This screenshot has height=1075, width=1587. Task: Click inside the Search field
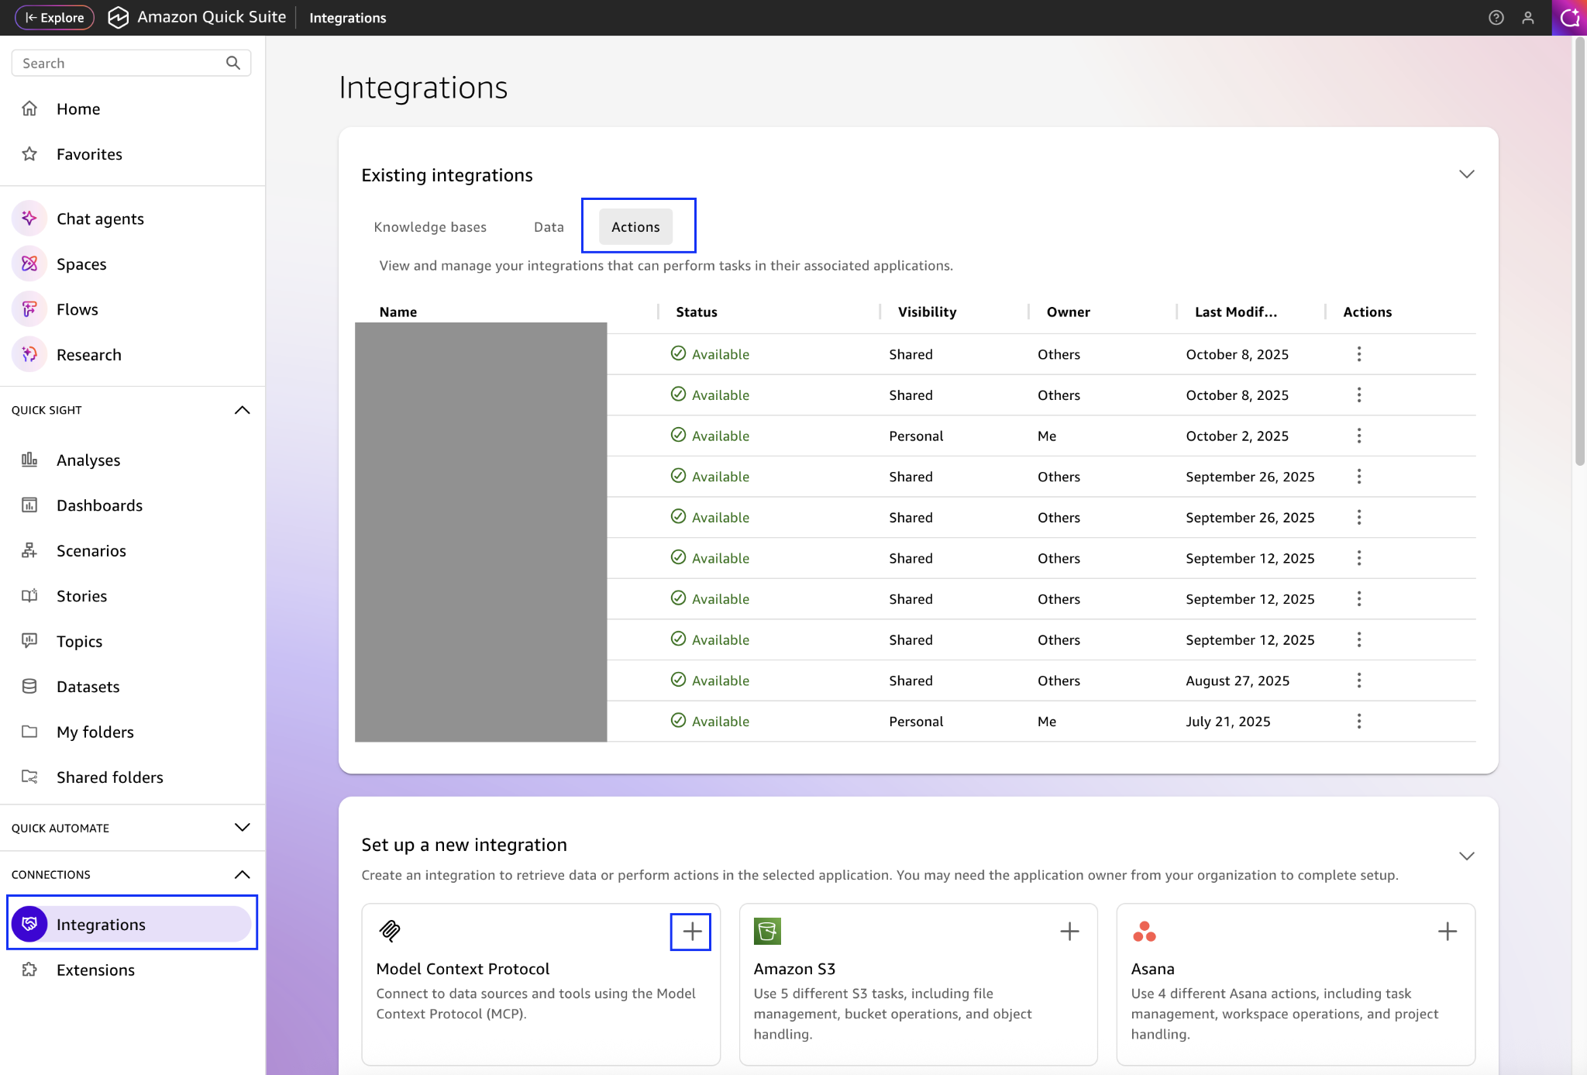tap(116, 63)
